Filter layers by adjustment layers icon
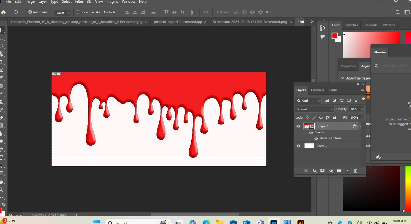This screenshot has height=224, width=411. pos(334,101)
